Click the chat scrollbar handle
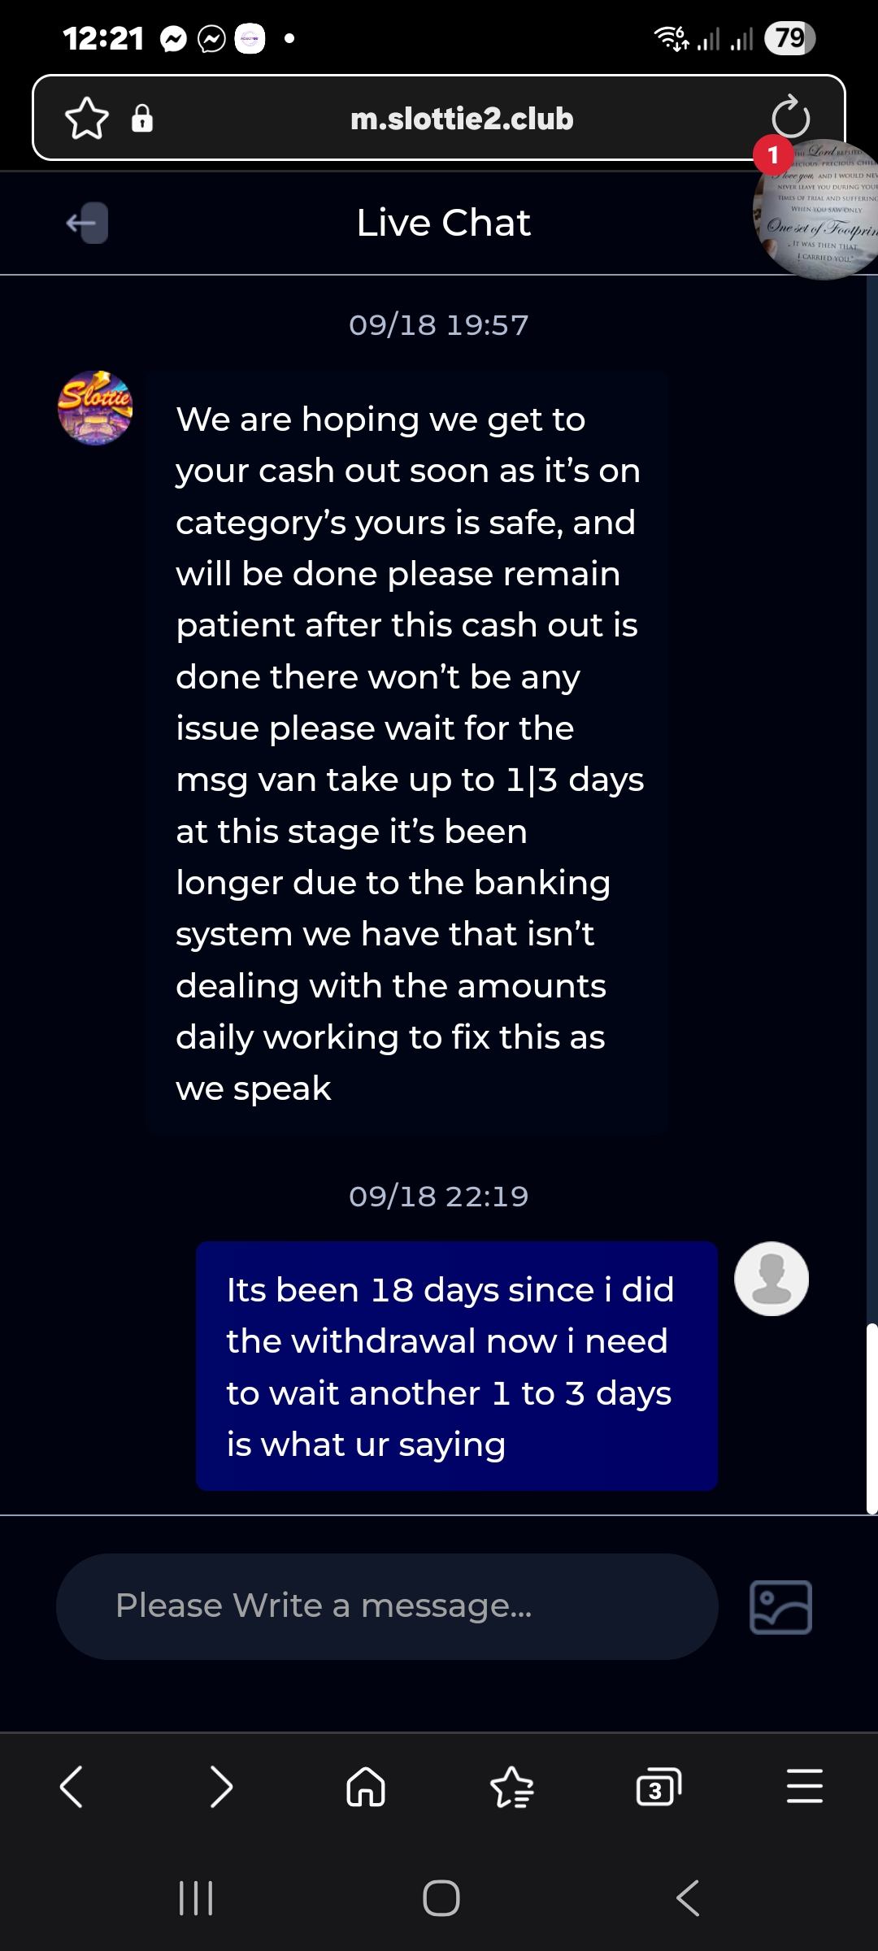This screenshot has height=1951, width=878. (871, 1419)
